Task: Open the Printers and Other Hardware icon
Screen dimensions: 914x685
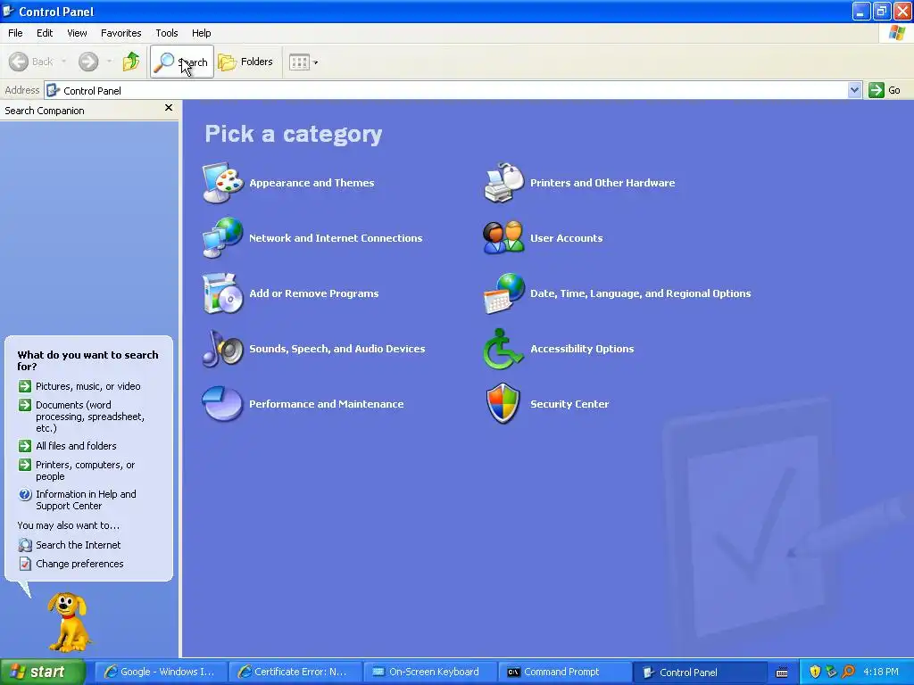Action: [504, 183]
